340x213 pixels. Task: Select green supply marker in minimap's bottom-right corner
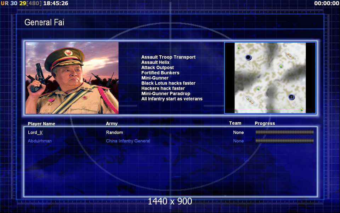click(x=302, y=110)
